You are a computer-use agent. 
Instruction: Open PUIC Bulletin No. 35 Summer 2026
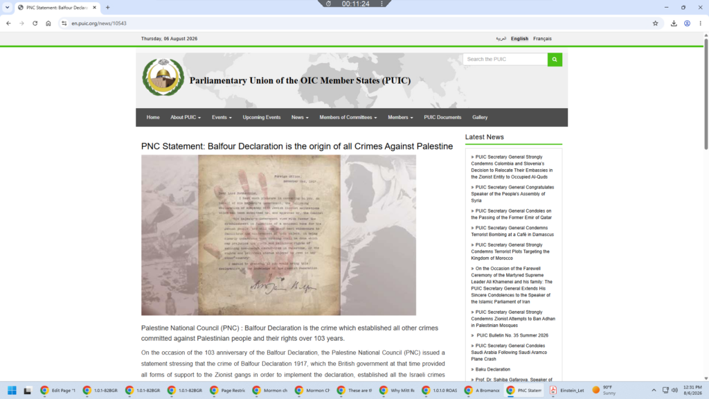pyautogui.click(x=512, y=335)
